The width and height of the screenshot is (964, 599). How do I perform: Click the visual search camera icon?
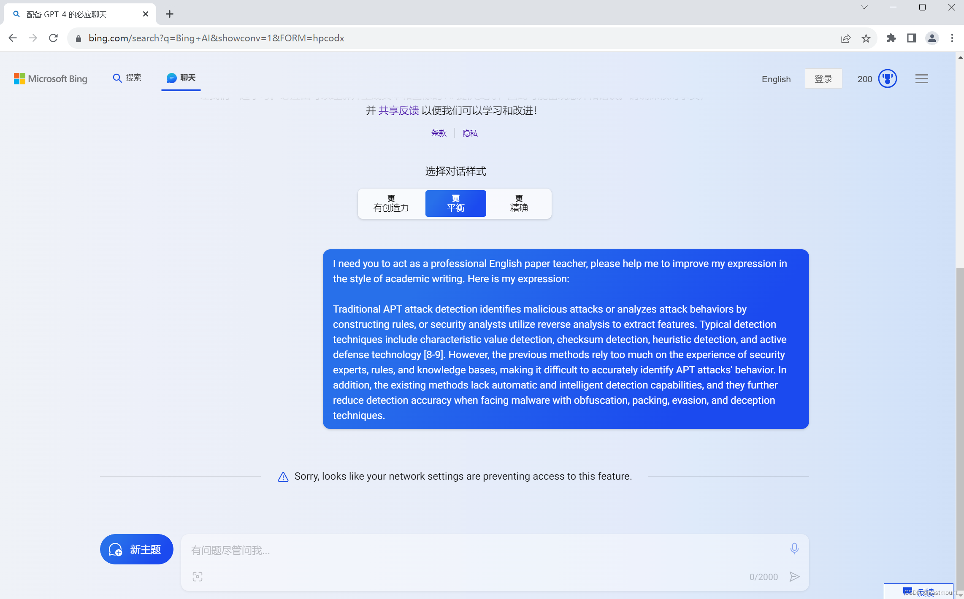pyautogui.click(x=198, y=577)
